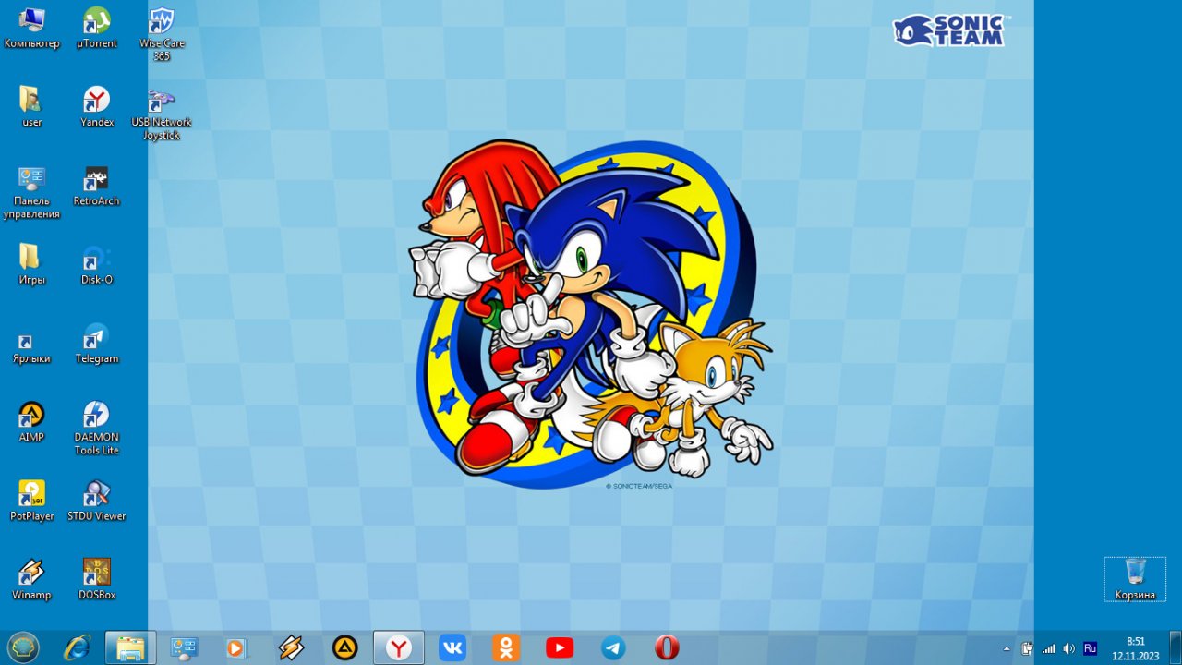This screenshot has height=665, width=1182.
Task: Open the network signal tray icon
Action: click(1048, 648)
